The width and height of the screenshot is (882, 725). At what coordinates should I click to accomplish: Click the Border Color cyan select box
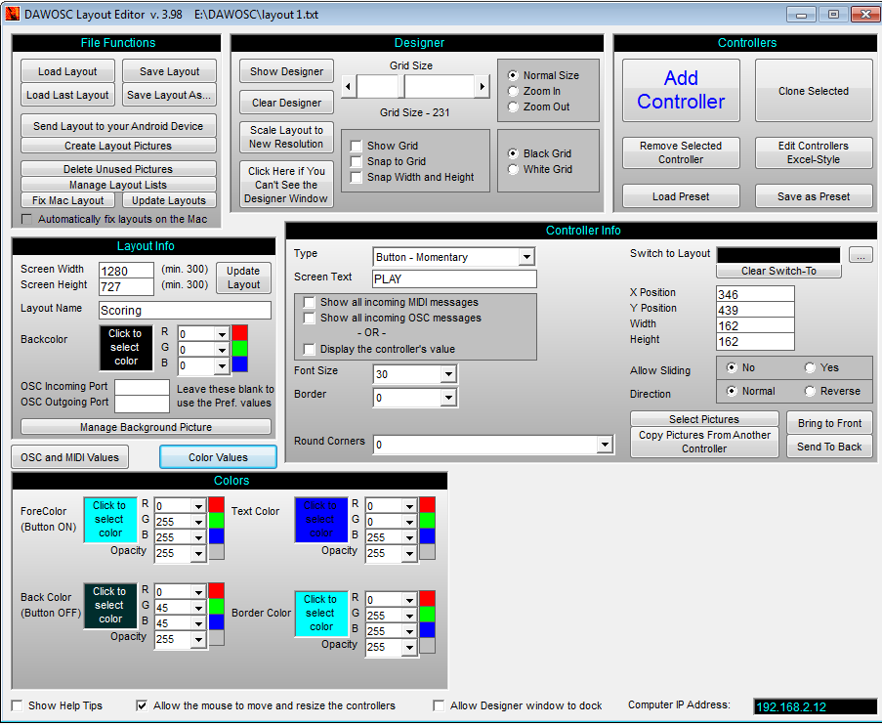coord(320,614)
